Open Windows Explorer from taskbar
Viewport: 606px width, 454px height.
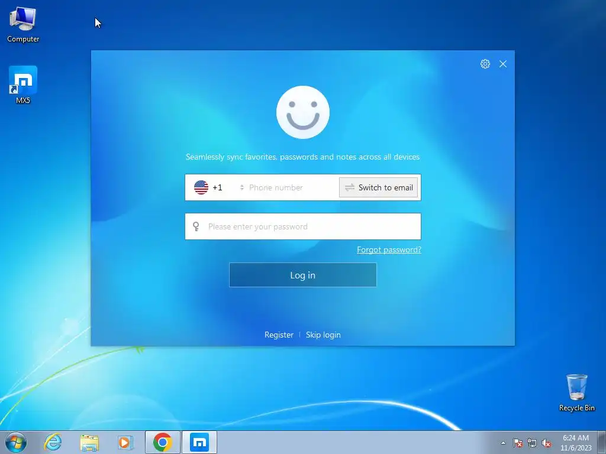[x=89, y=442]
